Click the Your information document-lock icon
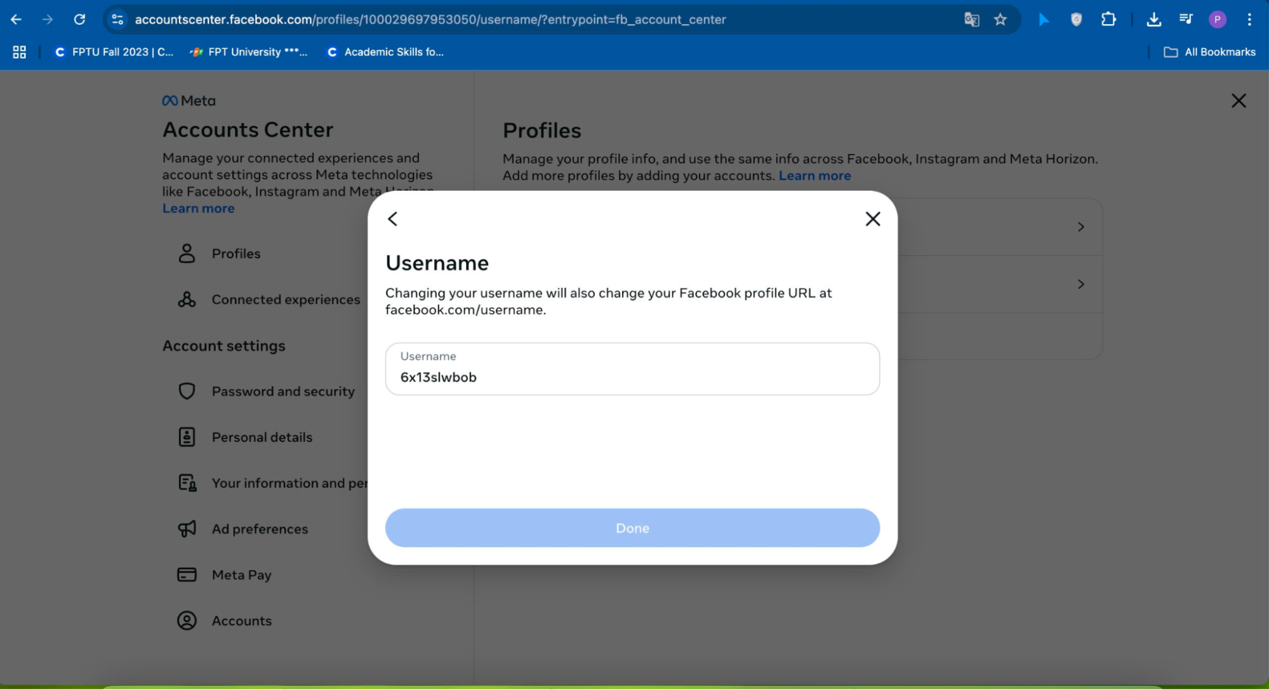 coord(187,483)
